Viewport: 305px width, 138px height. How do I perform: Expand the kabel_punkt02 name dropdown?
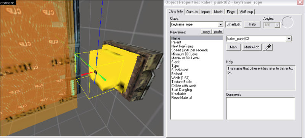289,39
